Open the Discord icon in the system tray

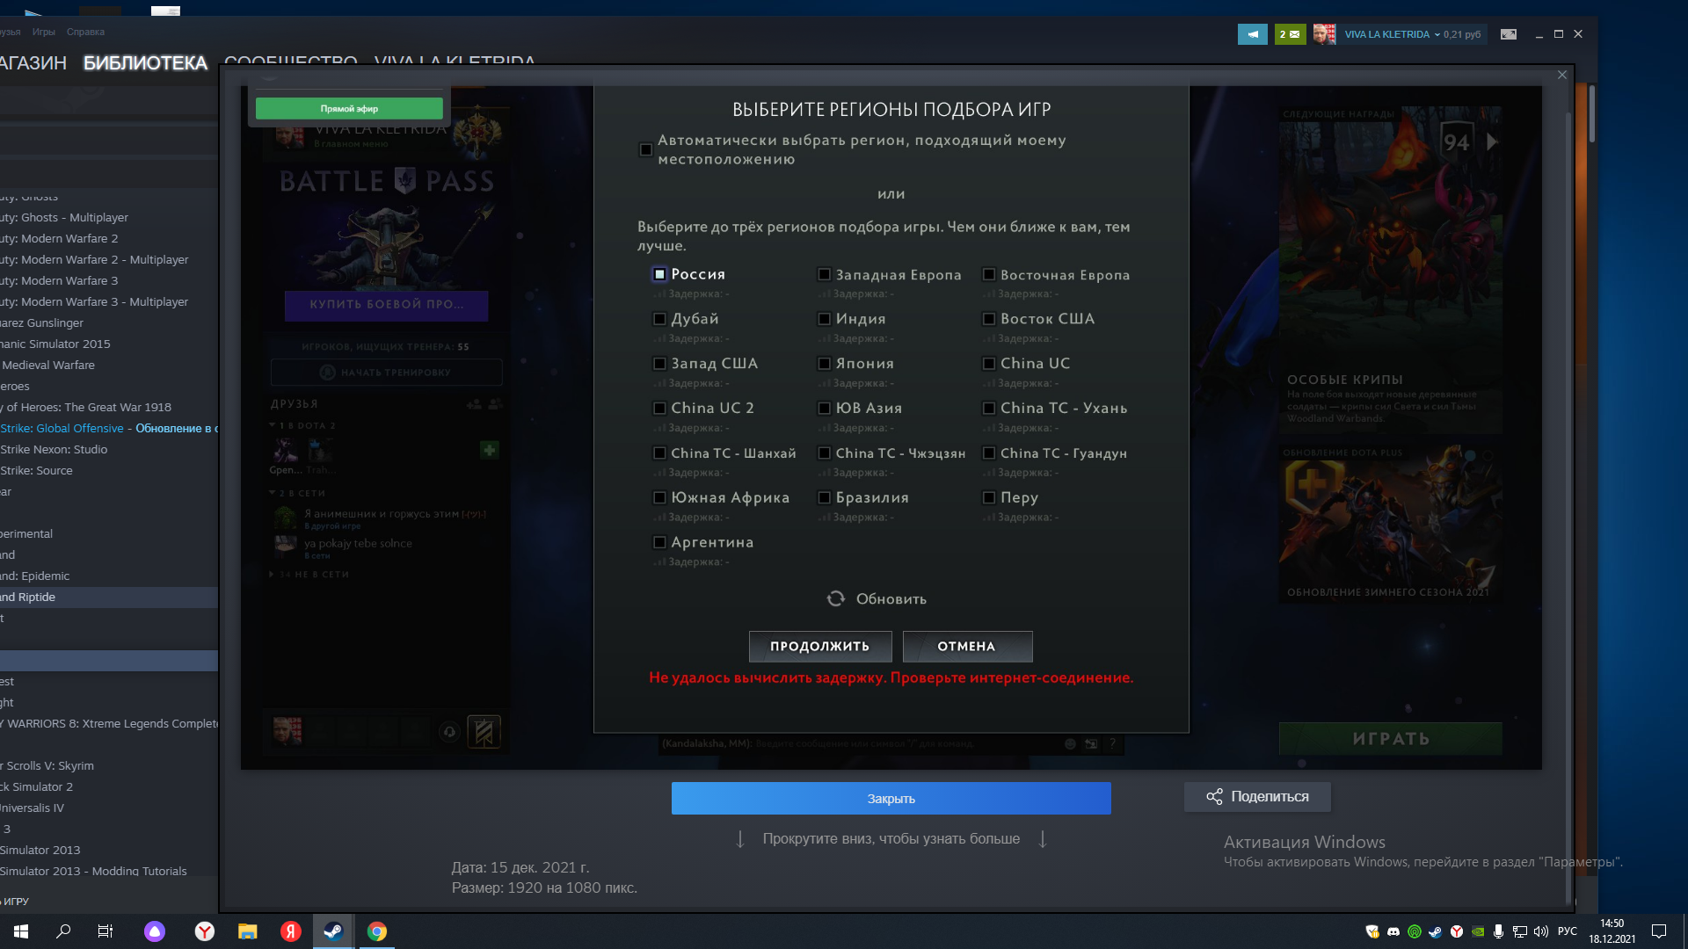[1393, 931]
